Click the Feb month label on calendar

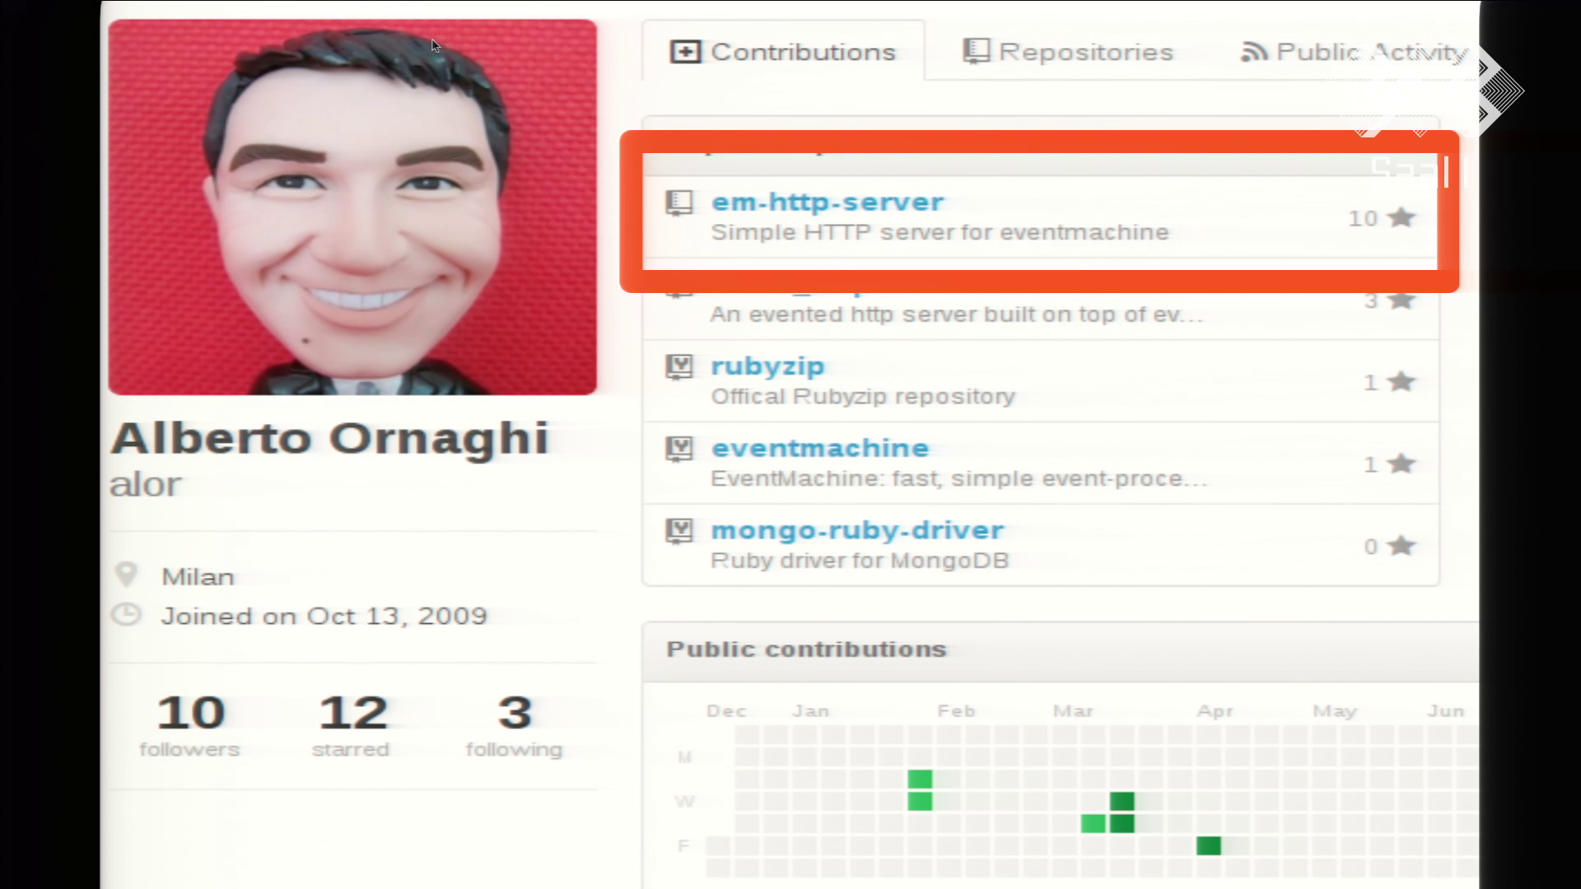(956, 711)
